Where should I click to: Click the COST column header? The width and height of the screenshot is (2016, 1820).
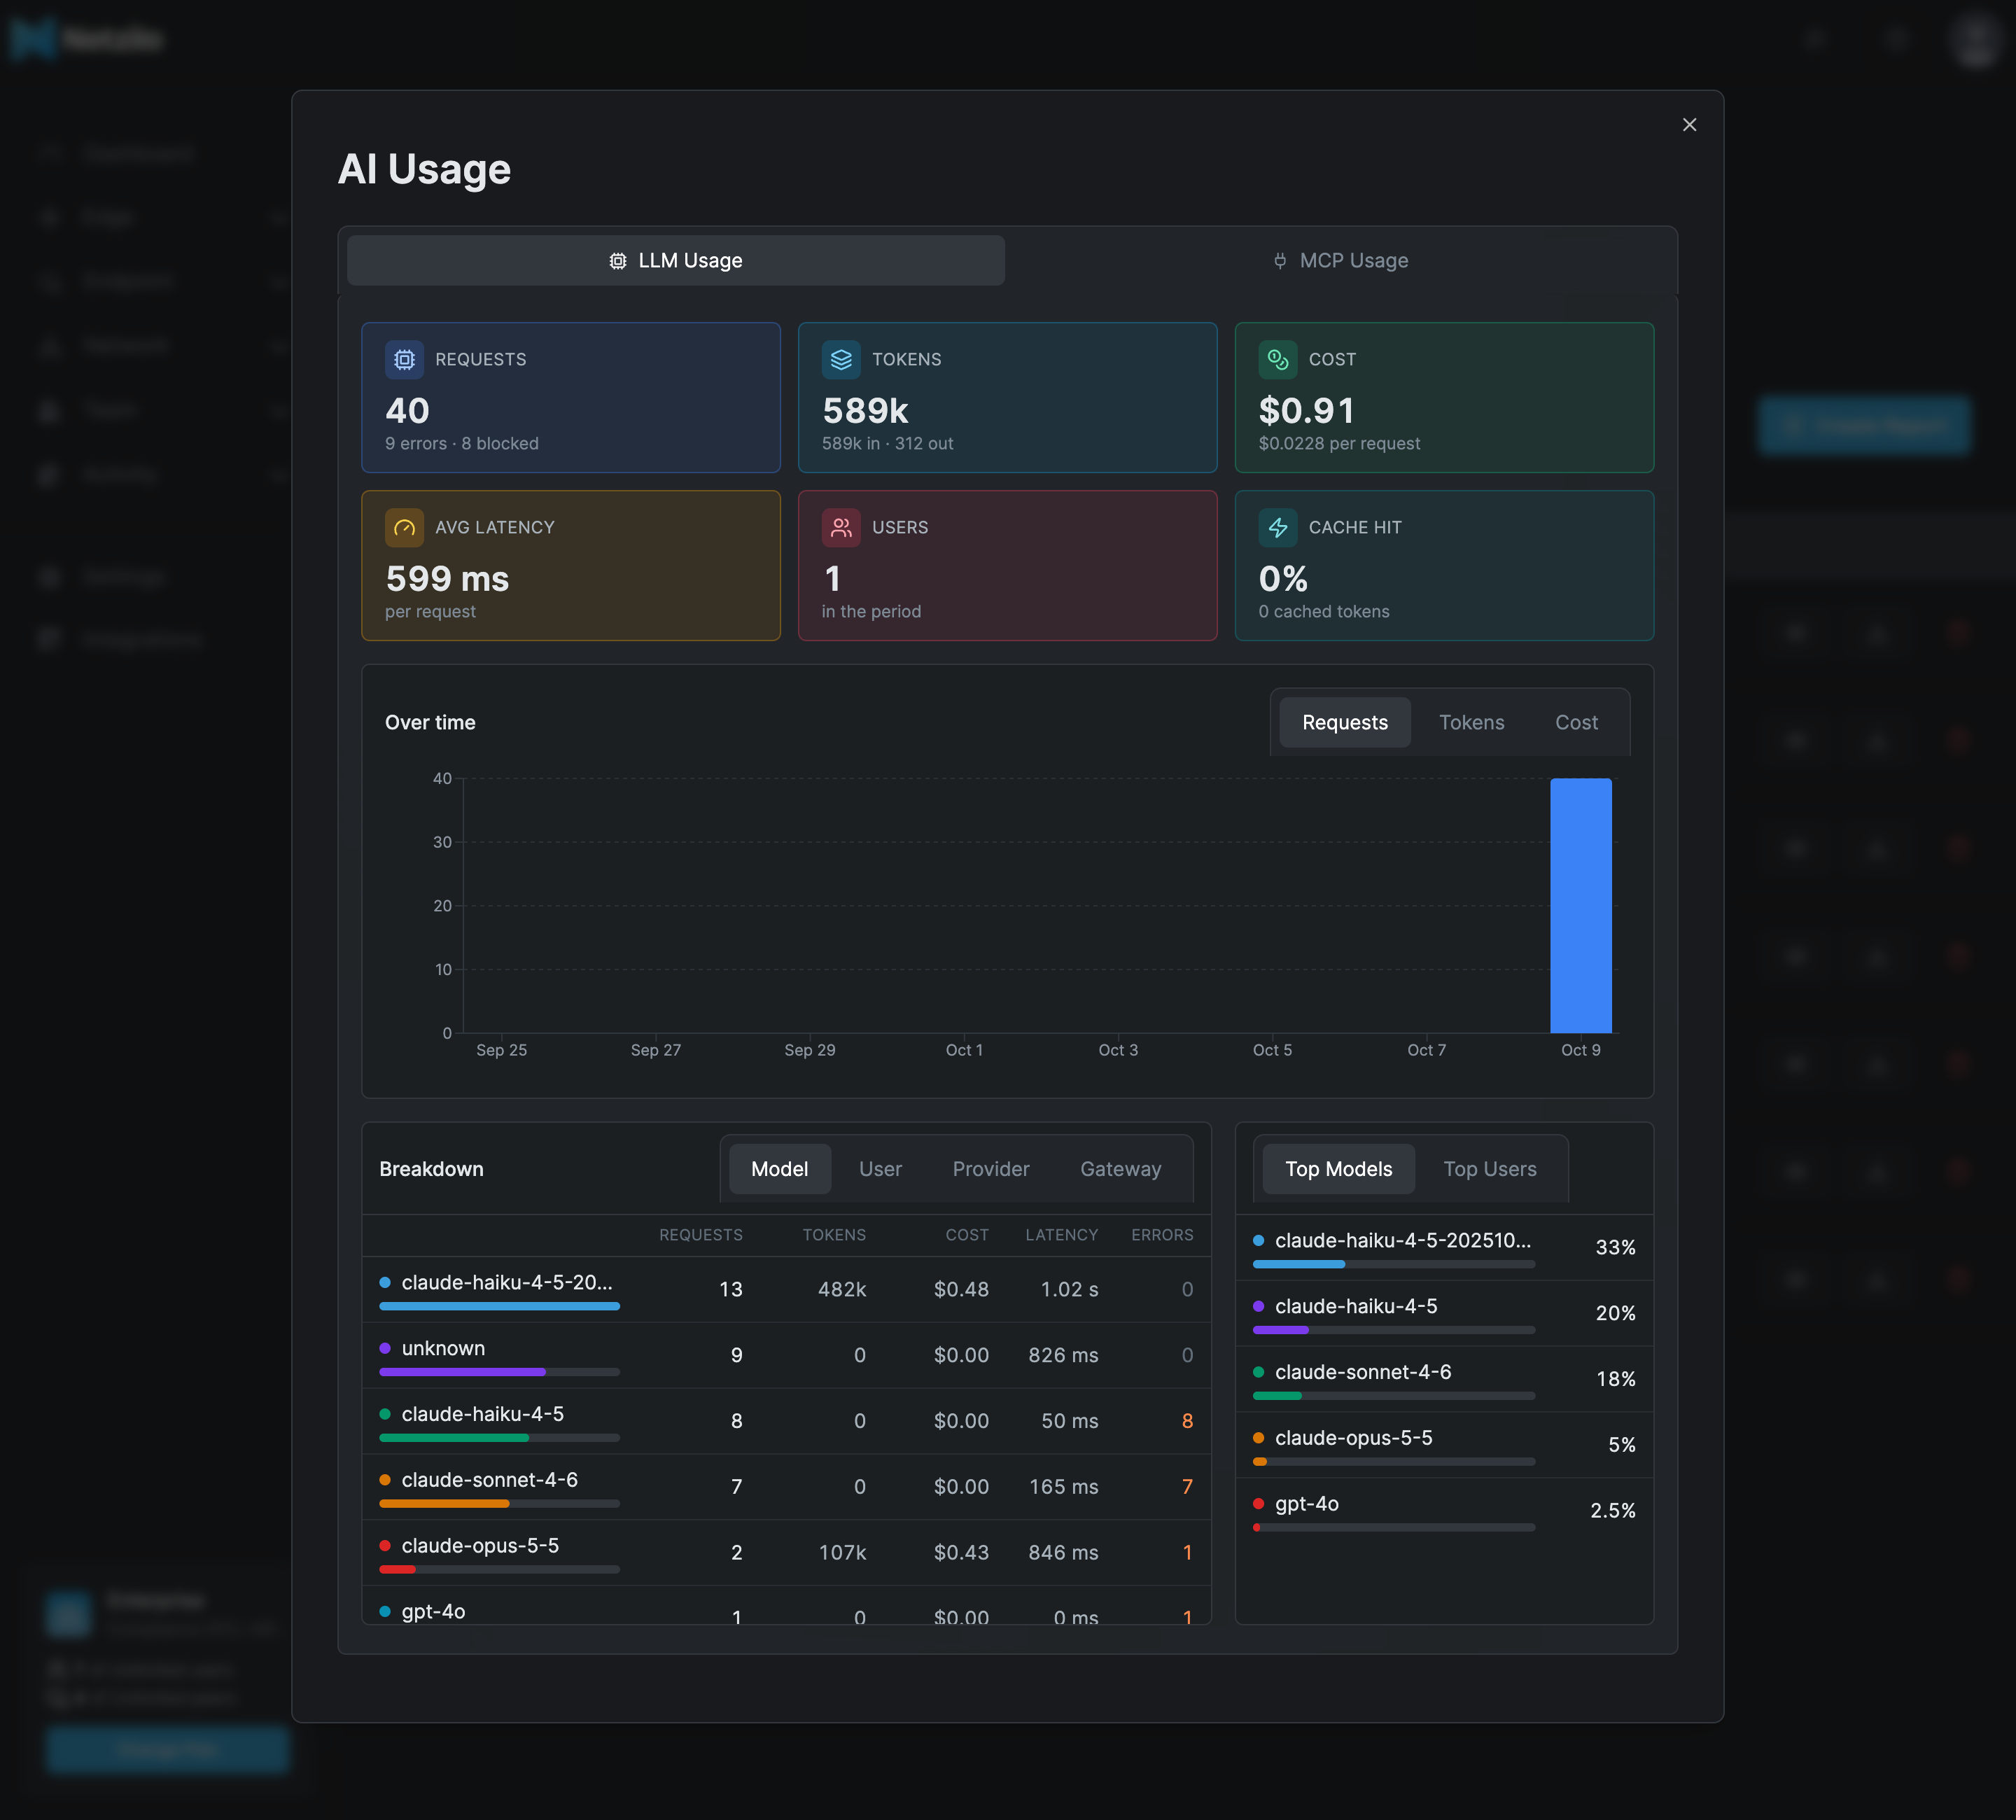[967, 1235]
